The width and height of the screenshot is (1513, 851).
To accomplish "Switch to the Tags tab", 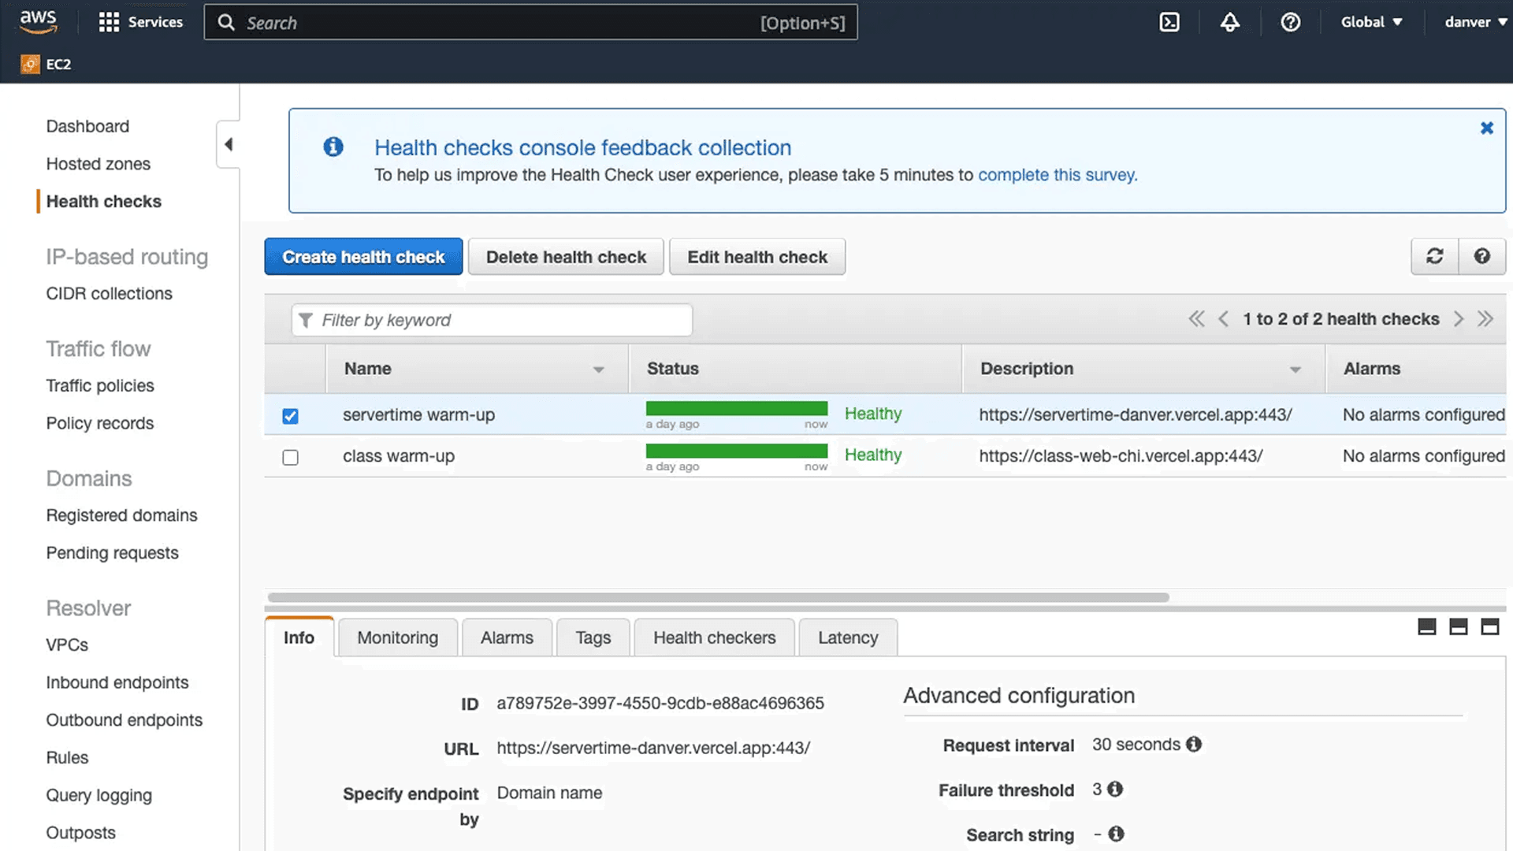I will tap(593, 637).
